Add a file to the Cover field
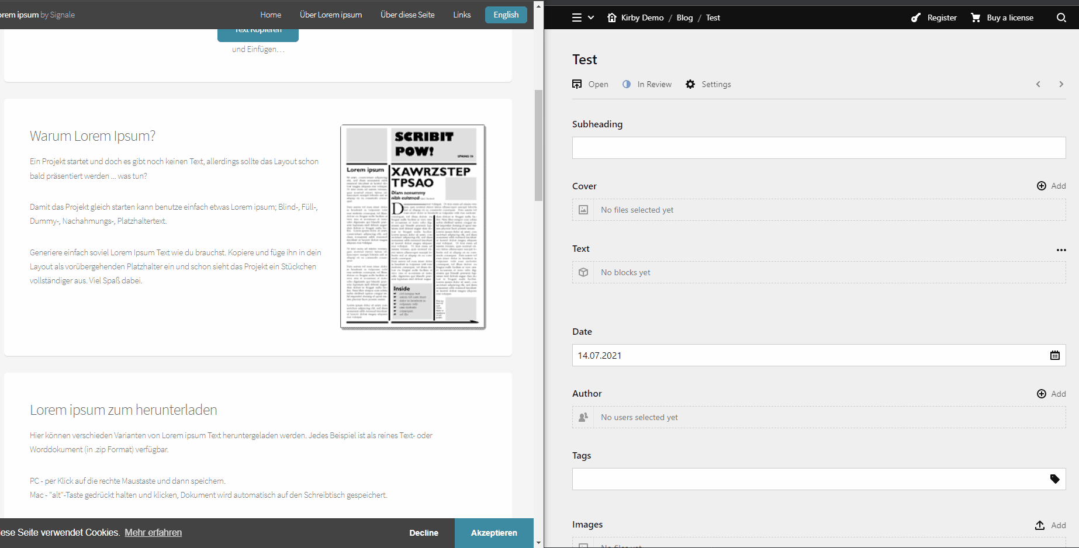The width and height of the screenshot is (1079, 548). coord(1052,186)
